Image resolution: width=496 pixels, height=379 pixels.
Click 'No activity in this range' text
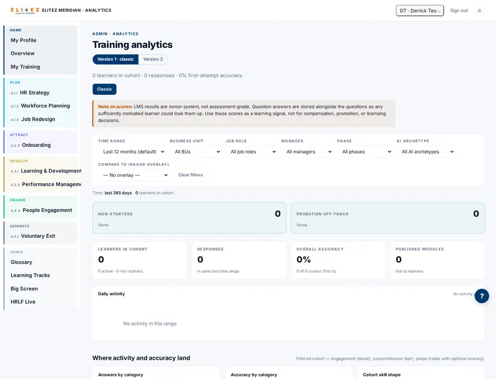point(150,324)
